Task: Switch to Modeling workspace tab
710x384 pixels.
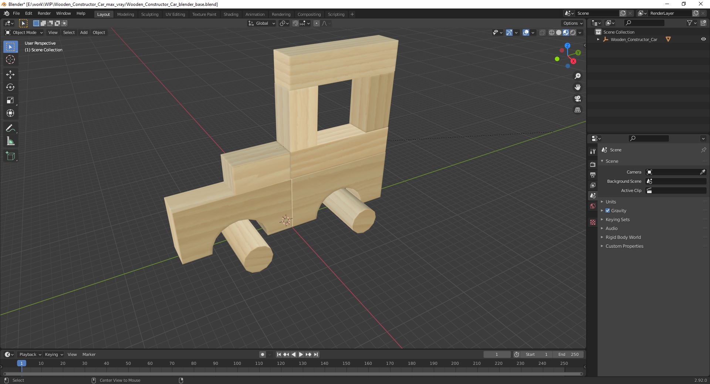Action: (125, 14)
